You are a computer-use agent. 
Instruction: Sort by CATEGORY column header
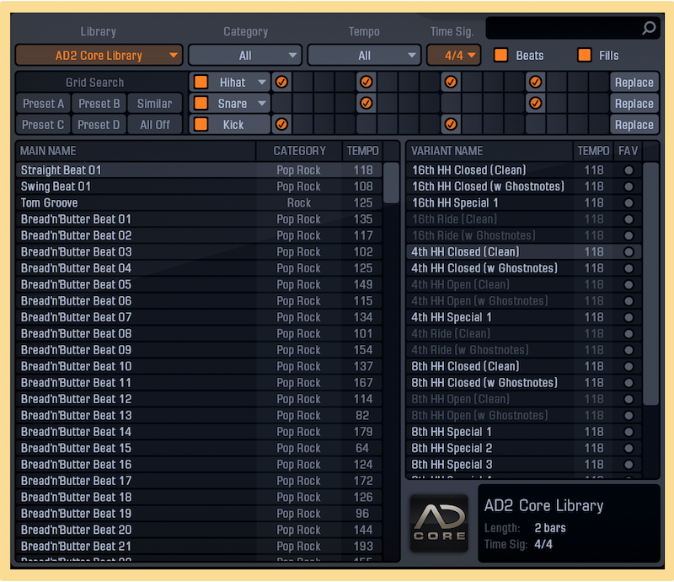click(299, 151)
